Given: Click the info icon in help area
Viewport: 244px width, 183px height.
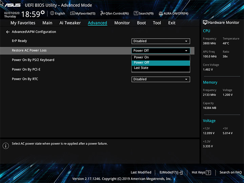Looking at the screenshot, I should pos(6,146).
